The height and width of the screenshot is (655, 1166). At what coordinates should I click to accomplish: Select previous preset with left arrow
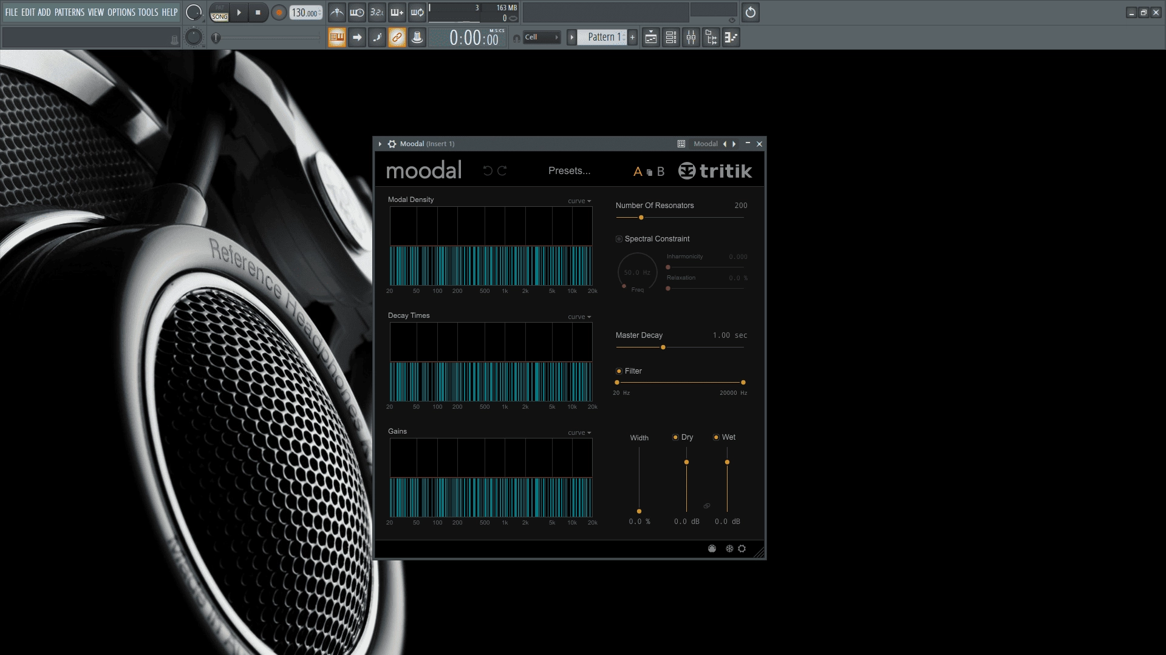(x=724, y=144)
